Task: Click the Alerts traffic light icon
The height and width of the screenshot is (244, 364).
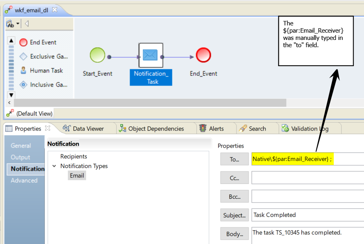Action: [x=203, y=128]
